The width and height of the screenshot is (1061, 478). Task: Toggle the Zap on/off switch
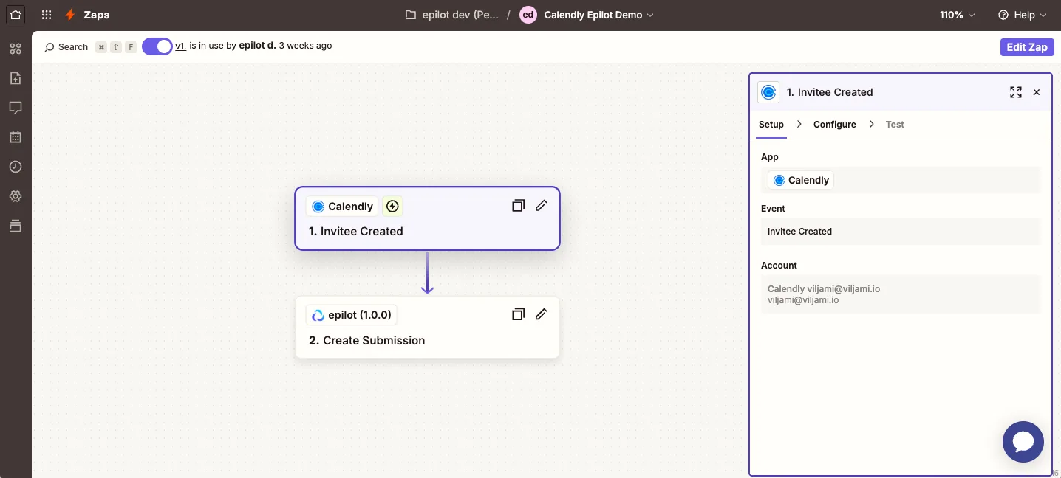coord(157,46)
